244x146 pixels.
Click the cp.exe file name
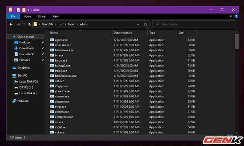(x=59, y=122)
